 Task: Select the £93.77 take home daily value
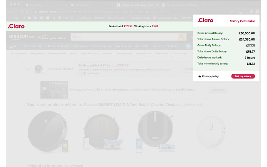click(x=250, y=51)
